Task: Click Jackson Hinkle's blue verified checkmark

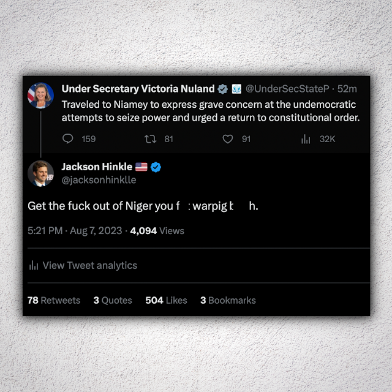Action: point(156,167)
